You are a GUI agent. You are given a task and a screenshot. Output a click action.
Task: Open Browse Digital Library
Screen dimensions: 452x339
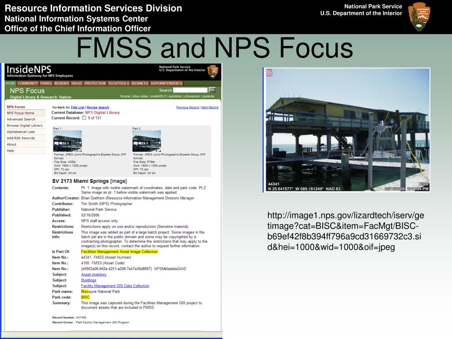point(25,126)
